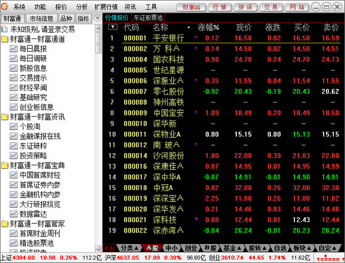Viewport: 345px width, 263px height.
Task: Expand the 基金▲ bottom tab menu
Action: 232,248
